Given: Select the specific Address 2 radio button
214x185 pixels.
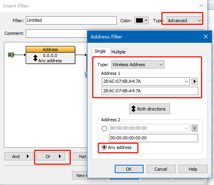Looking at the screenshot, I should (x=104, y=128).
